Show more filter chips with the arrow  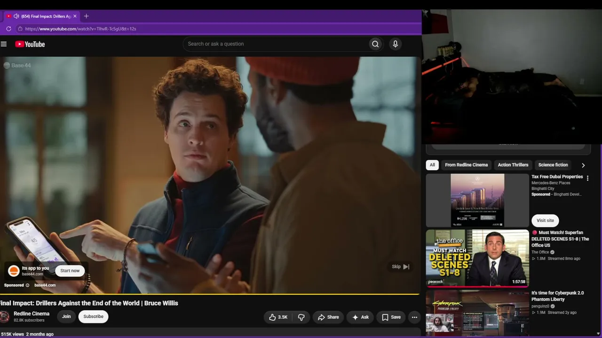coord(583,165)
